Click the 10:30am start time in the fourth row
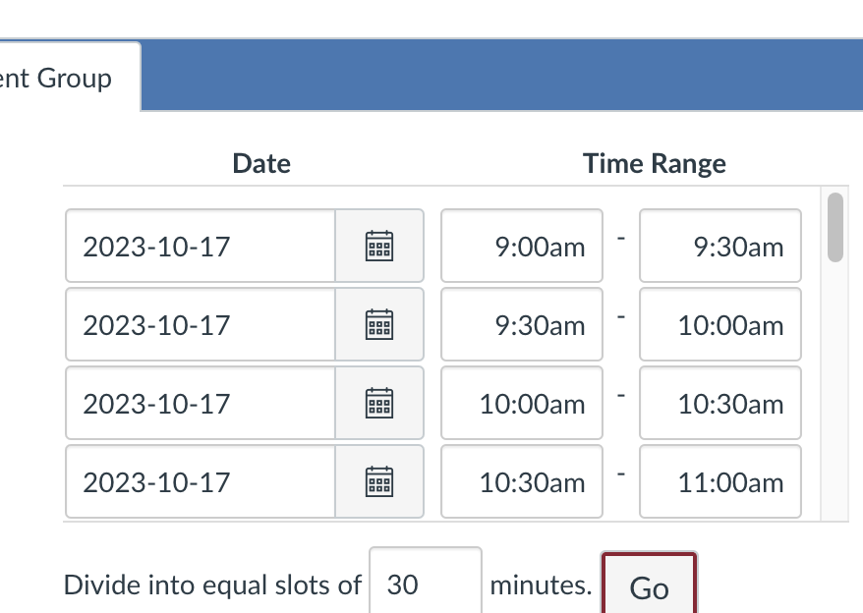This screenshot has width=863, height=613. [x=521, y=481]
